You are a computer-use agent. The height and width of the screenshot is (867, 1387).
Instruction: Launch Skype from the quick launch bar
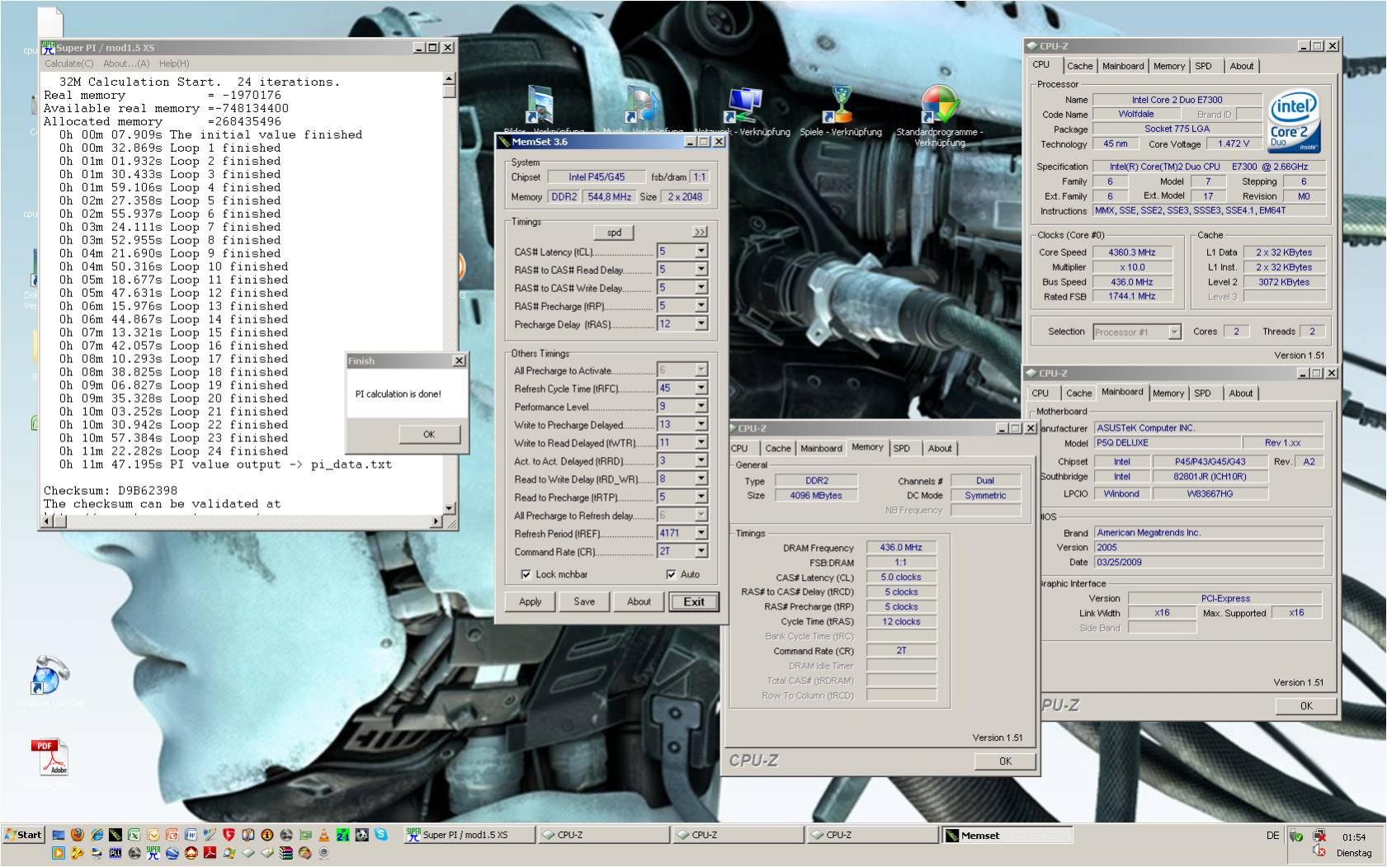pyautogui.click(x=380, y=835)
